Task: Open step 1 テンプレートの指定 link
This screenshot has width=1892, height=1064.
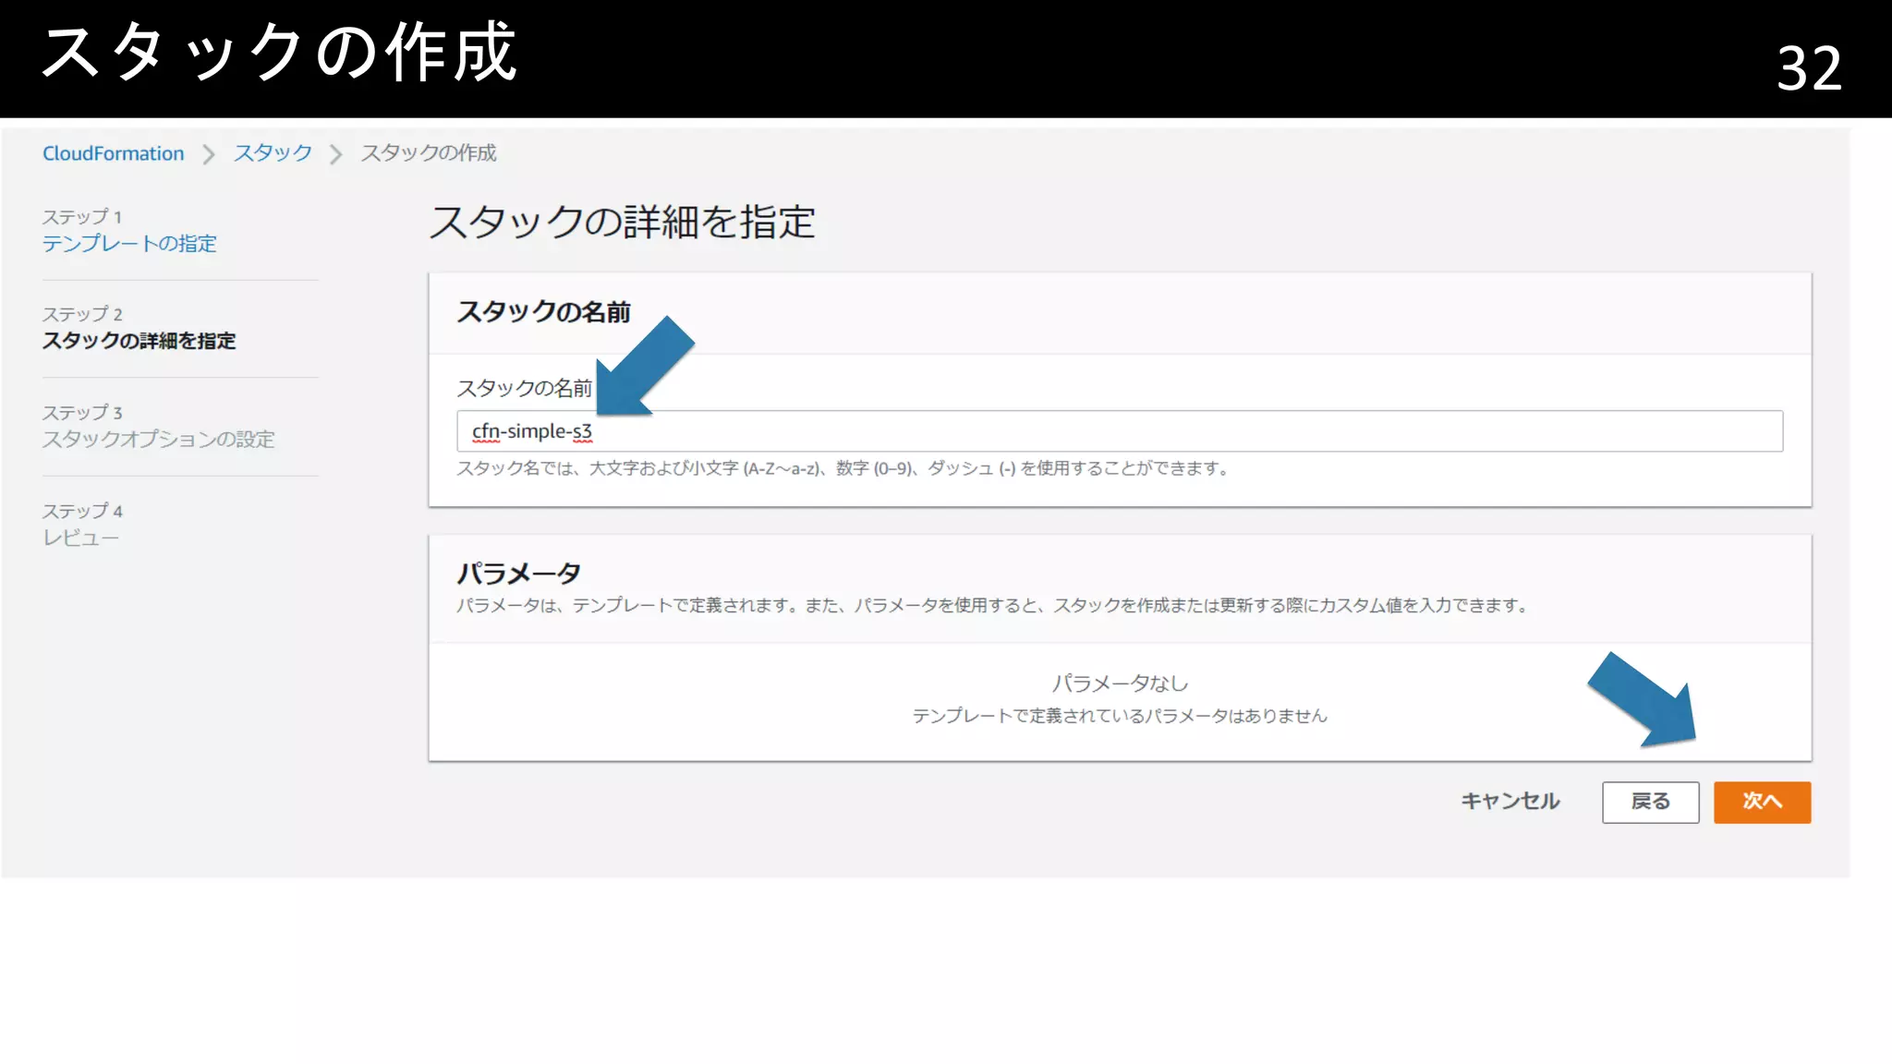Action: tap(129, 244)
